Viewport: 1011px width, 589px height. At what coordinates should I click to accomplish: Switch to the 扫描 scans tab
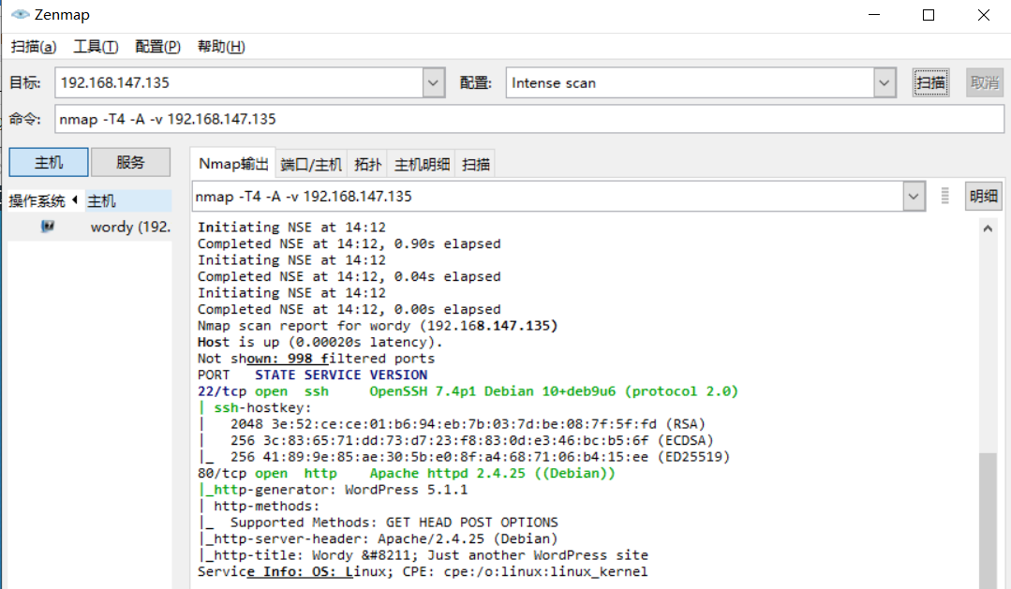476,164
